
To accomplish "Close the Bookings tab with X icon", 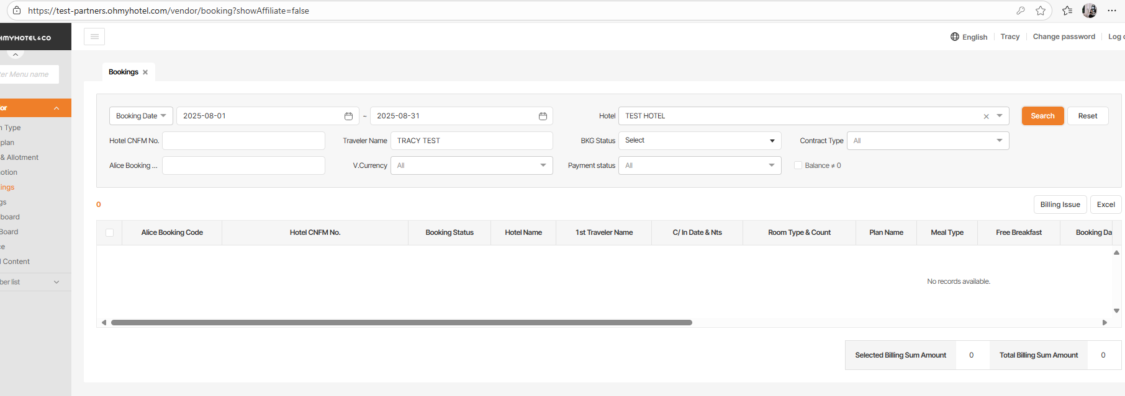I will tap(145, 73).
